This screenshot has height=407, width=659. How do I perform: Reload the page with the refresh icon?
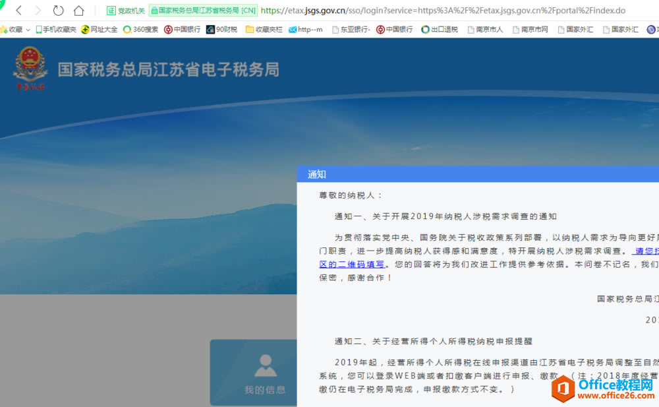[58, 10]
